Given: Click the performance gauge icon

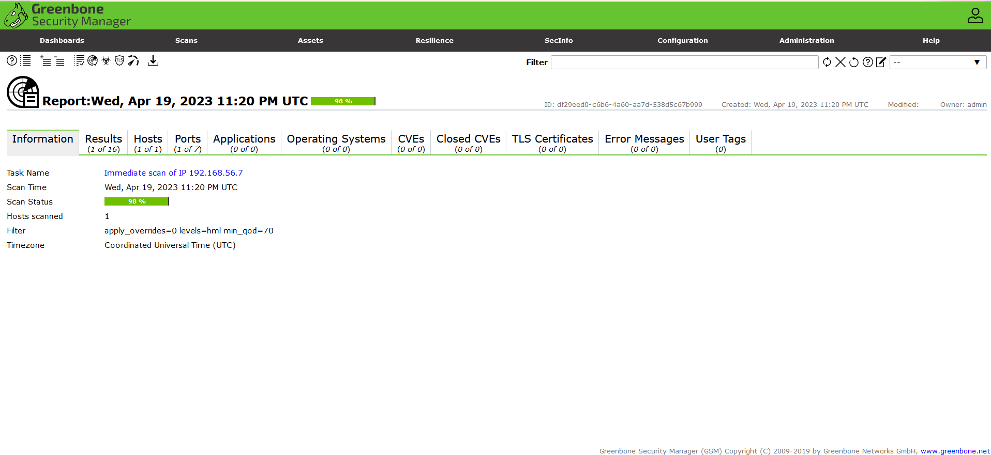Looking at the screenshot, I should [133, 60].
